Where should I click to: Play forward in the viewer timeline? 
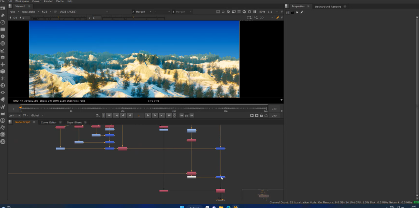[x=148, y=115]
